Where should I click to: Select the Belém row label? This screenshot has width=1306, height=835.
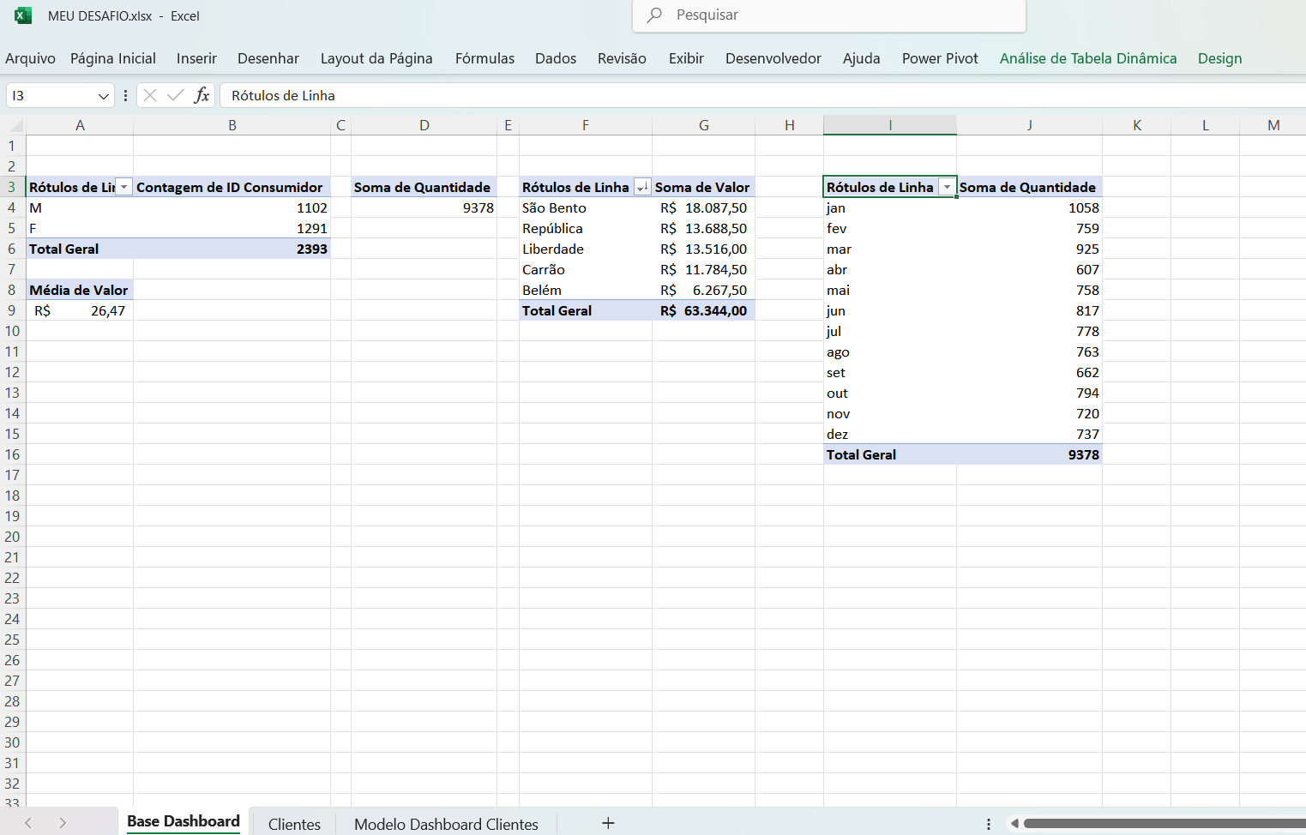coord(586,290)
